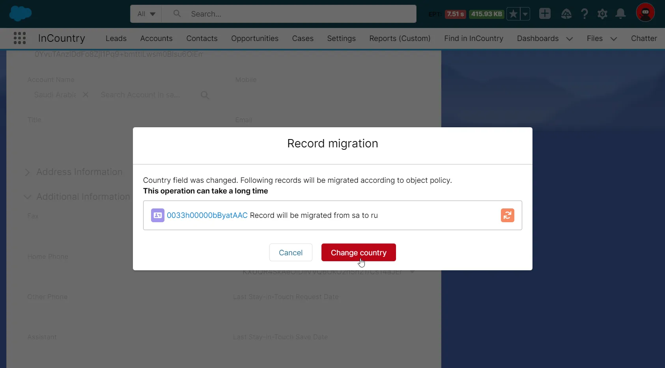The image size is (665, 368).
Task: Open the user avatar profile menu
Action: pyautogui.click(x=645, y=12)
